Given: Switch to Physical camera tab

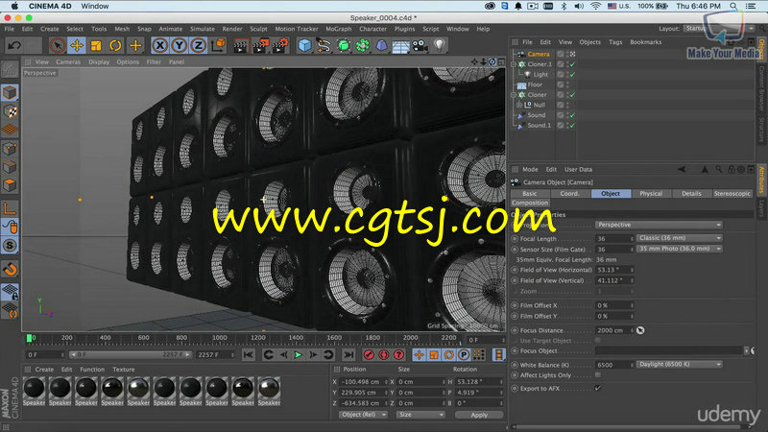Looking at the screenshot, I should 651,194.
